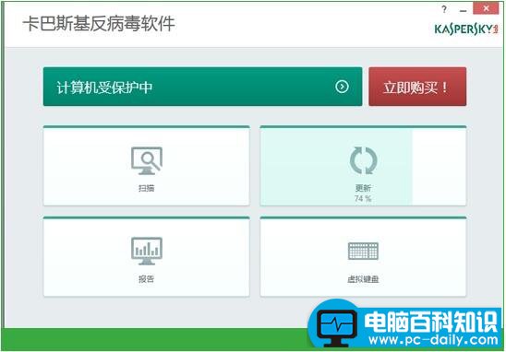The image size is (506, 352).
Task: Click the 74 % update progress value
Action: pyautogui.click(x=363, y=198)
